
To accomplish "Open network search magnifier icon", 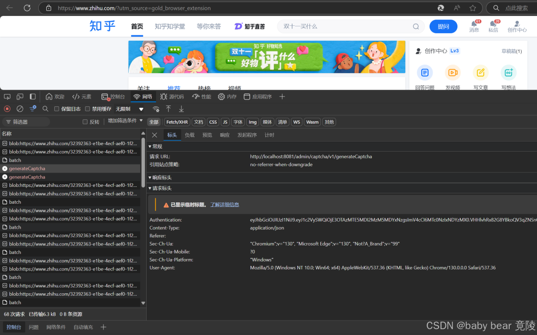I will pos(45,109).
